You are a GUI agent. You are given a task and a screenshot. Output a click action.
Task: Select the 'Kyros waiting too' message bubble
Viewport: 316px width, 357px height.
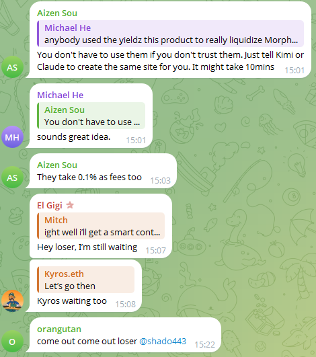click(x=85, y=286)
